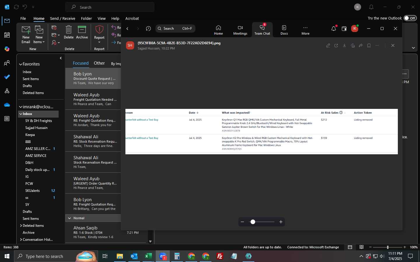Switch to Focused inbox tab
420x262 pixels.
(81, 63)
